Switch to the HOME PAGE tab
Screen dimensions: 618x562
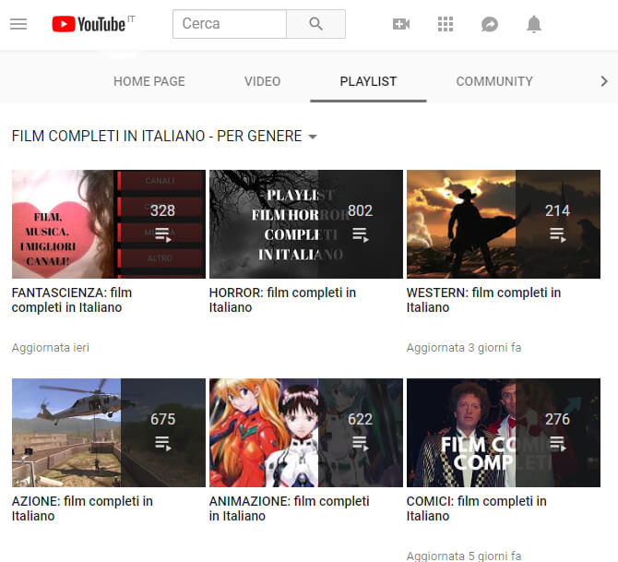tap(149, 81)
